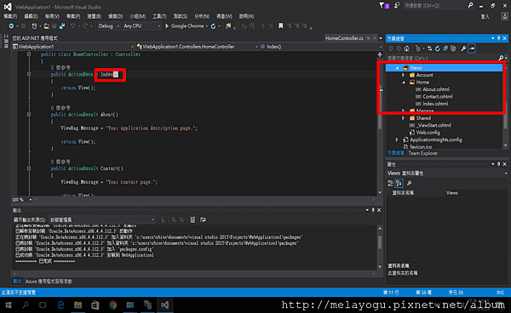Image resolution: width=511 pixels, height=313 pixels.
Task: Click the New Project toolbar icon
Action: (34, 26)
